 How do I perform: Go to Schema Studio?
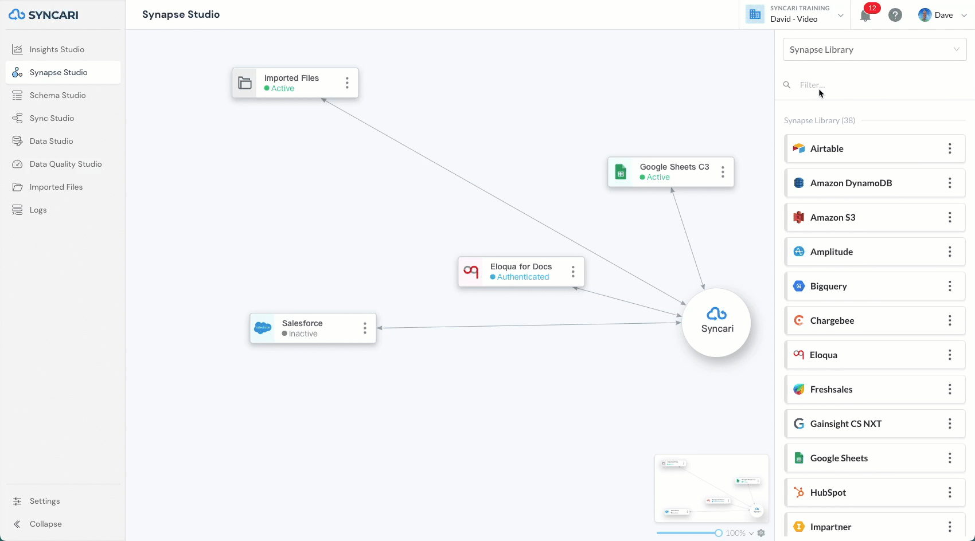click(x=63, y=95)
